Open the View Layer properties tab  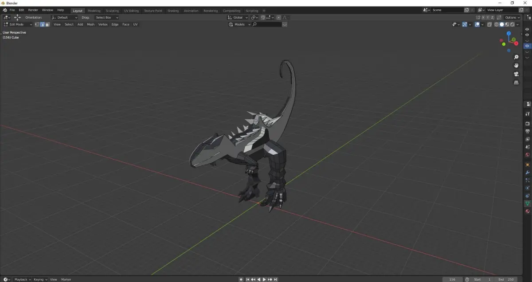[528, 139]
